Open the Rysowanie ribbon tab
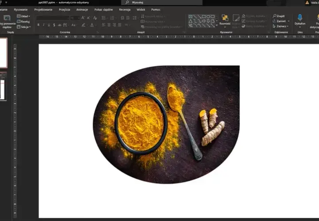 click(20, 10)
